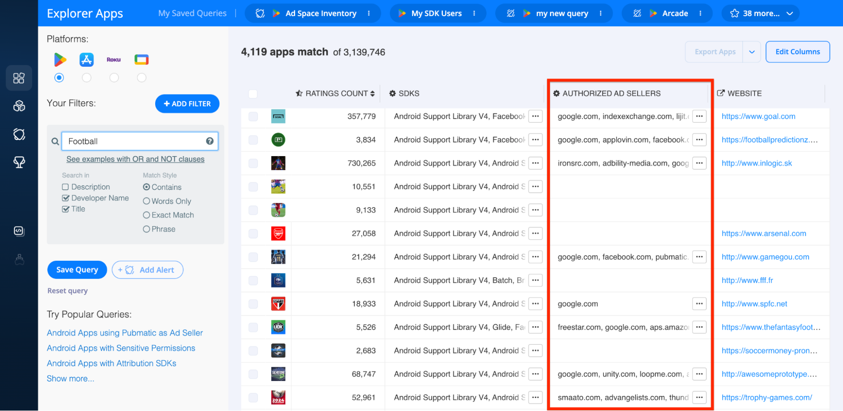Screen dimensions: 843x411
Task: Click the help question mark in search box
Action: point(210,141)
